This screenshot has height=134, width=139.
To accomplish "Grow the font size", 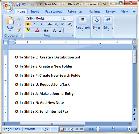I will coord(55,30).
